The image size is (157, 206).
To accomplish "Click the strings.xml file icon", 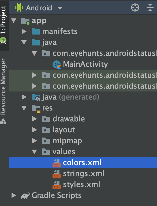I will tap(57, 174).
